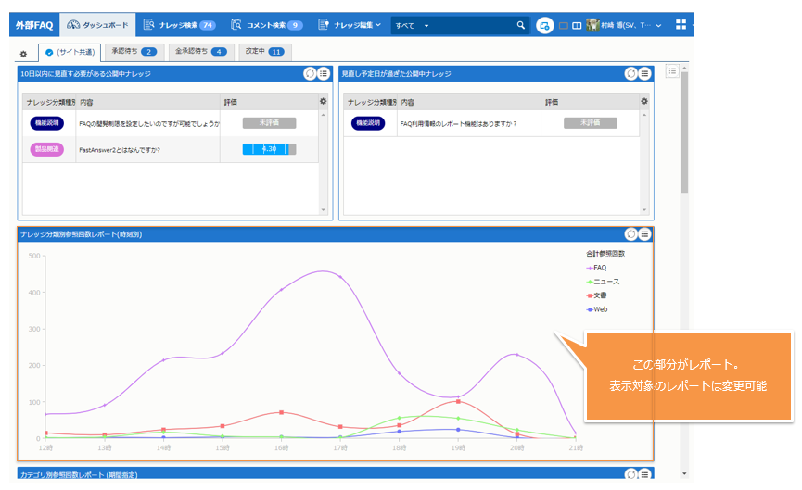Open the dashboard settings gear beside tabs
Image resolution: width=802 pixels, height=490 pixels.
pyautogui.click(x=23, y=55)
